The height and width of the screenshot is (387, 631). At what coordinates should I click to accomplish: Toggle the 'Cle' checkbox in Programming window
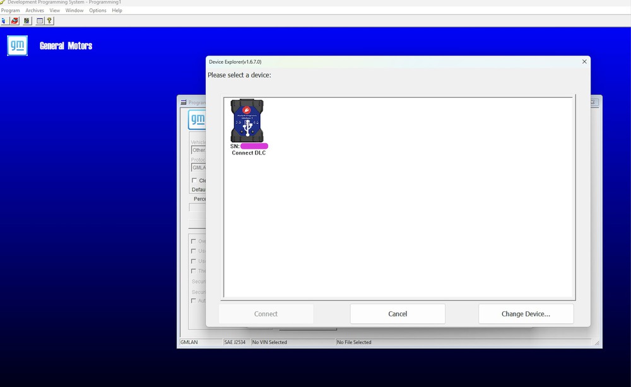pyautogui.click(x=194, y=180)
